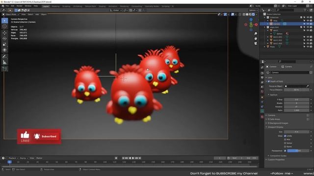Switch to the Geometry Nodes workspace tab
Viewport: 314px width, 176px height.
pos(152,6)
